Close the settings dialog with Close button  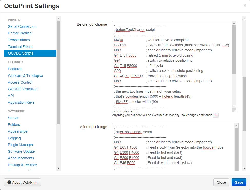221,182
